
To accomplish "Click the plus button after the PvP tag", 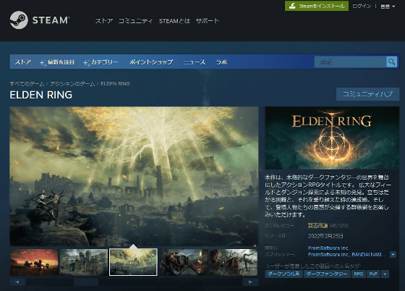I will (x=385, y=274).
